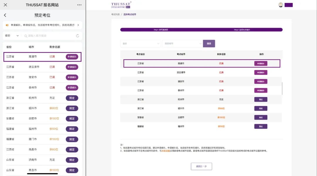Screen dimensions: 317x176
Task: Click the user avatar in the top right
Action: click(x=281, y=5)
